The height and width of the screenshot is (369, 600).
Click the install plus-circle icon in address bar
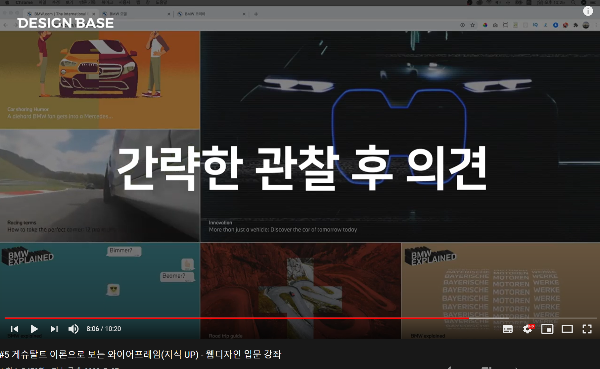[x=462, y=25]
